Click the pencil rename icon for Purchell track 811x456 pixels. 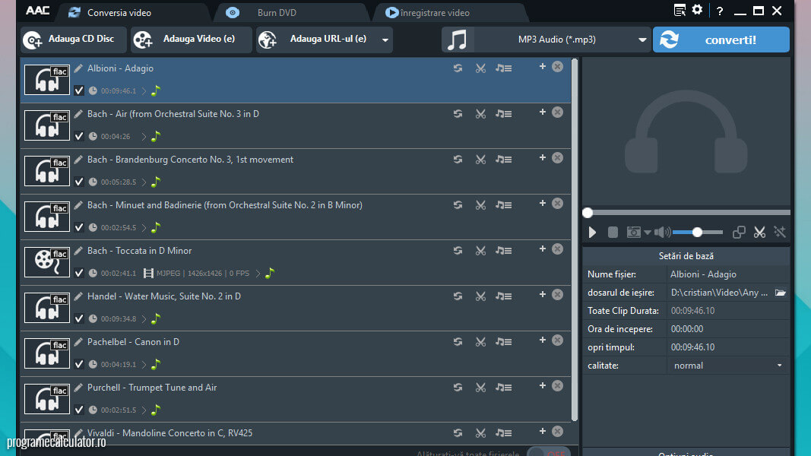click(78, 388)
